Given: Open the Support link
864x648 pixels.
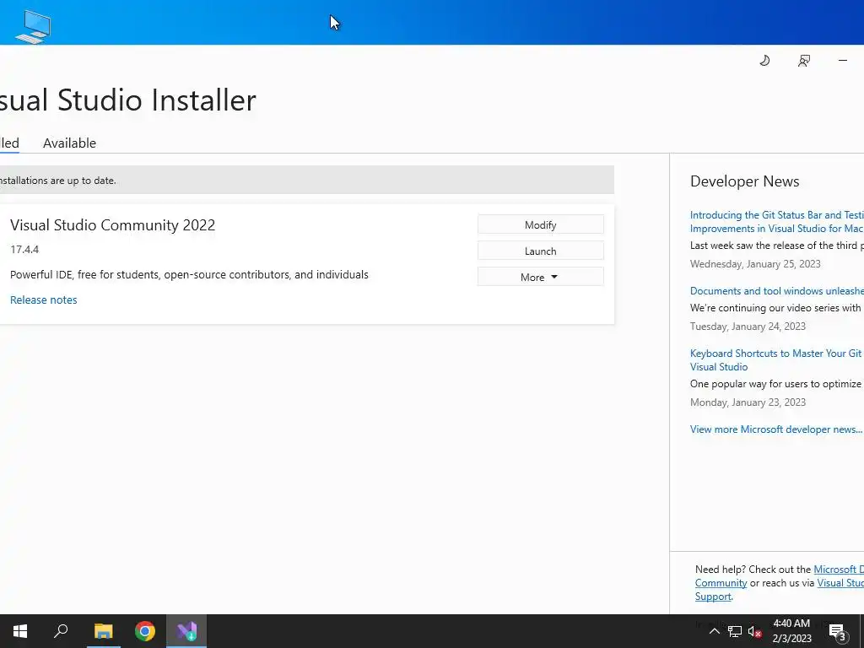Looking at the screenshot, I should pos(713,597).
